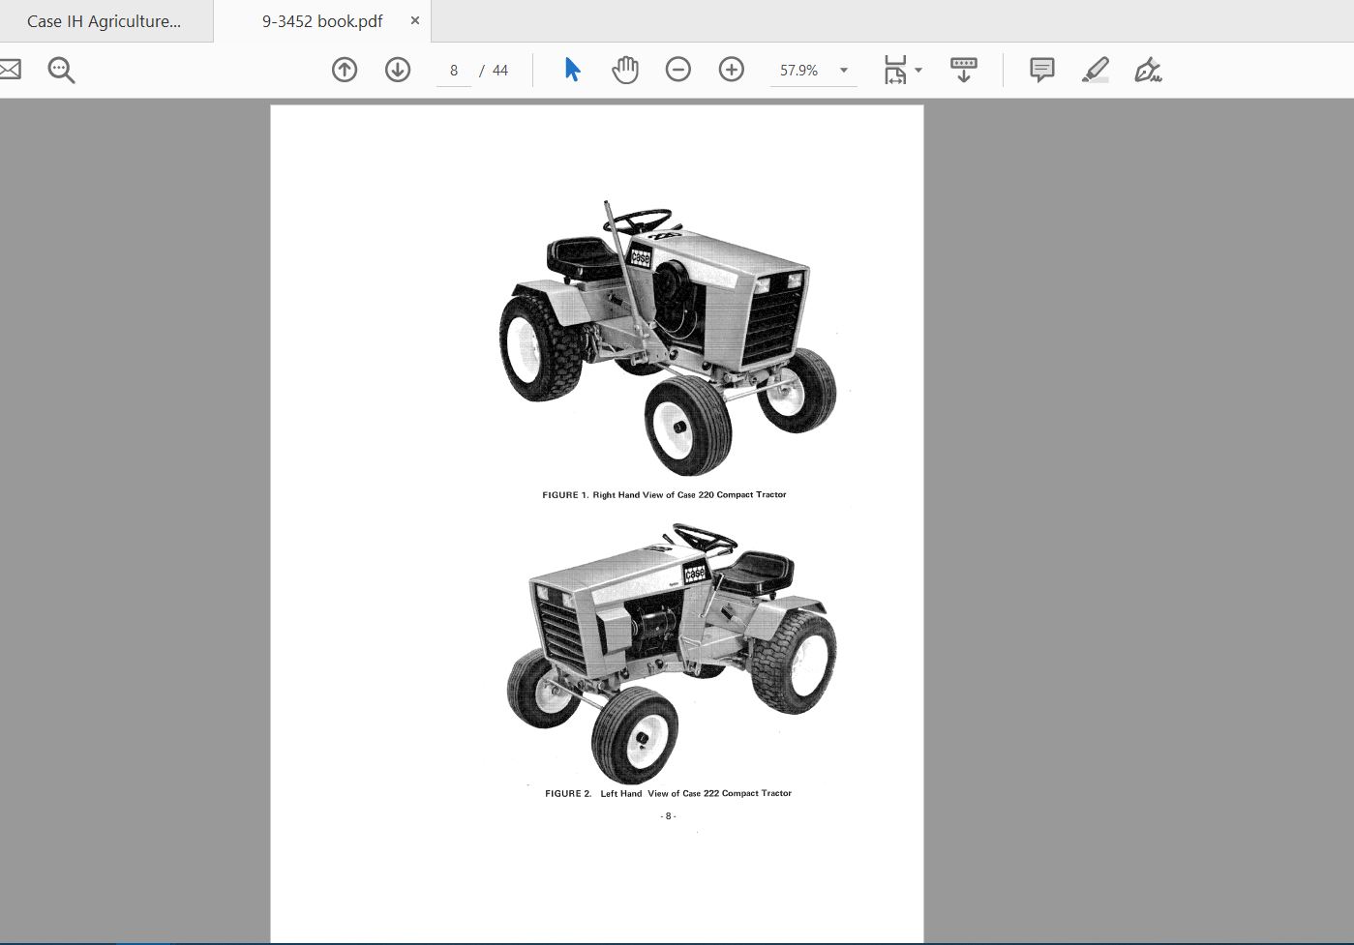
Task: Activate the selection arrow tool
Action: click(572, 70)
